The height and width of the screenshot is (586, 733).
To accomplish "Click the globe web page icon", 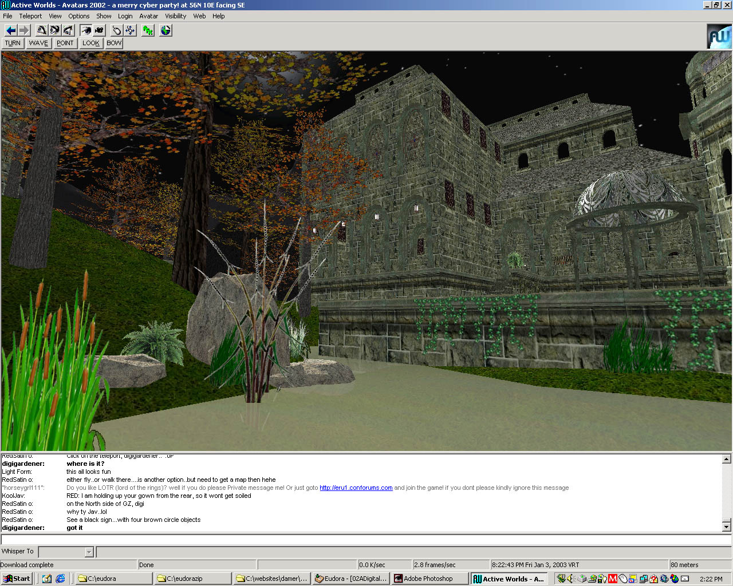I will tap(165, 30).
